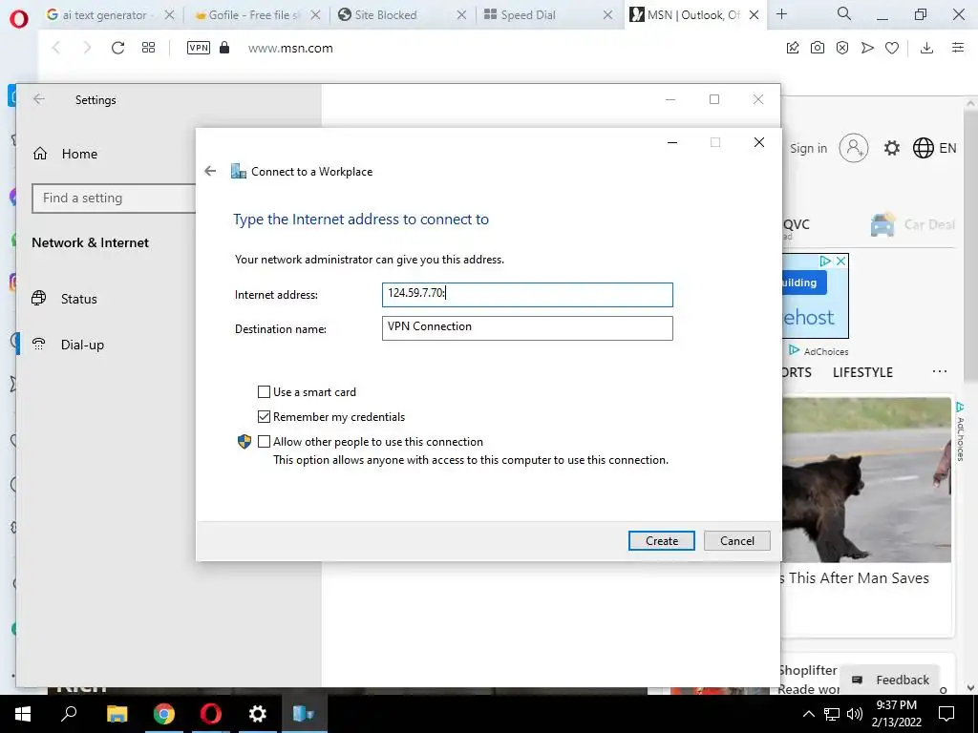Check Allow other people to use this connection
Image resolution: width=978 pixels, height=733 pixels.
point(264,442)
